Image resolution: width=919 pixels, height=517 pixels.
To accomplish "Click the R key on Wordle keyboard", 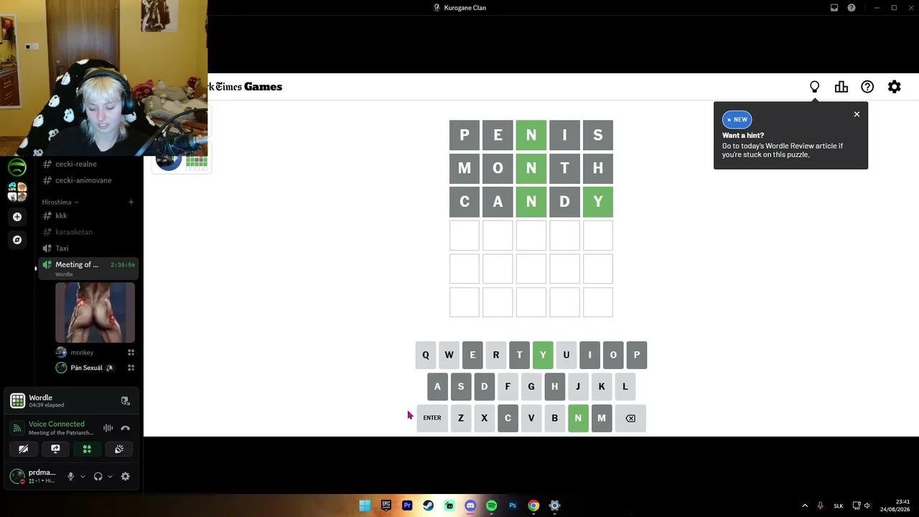I will tap(496, 355).
